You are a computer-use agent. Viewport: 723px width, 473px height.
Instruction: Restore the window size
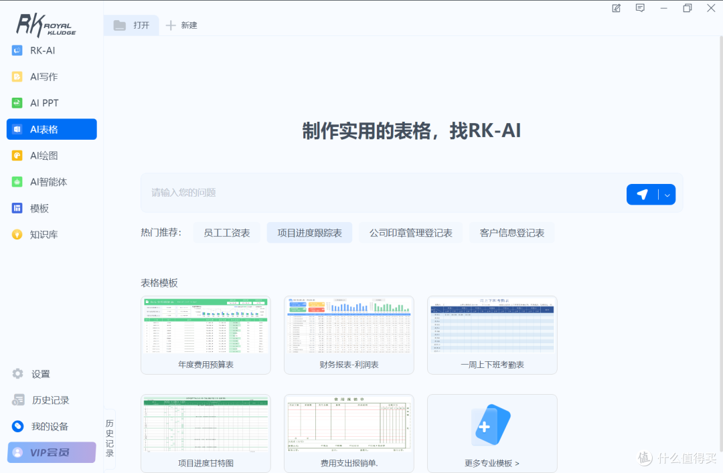pyautogui.click(x=688, y=8)
